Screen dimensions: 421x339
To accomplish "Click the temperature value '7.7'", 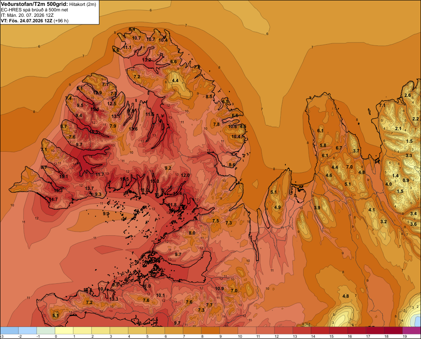I will 209,305.
